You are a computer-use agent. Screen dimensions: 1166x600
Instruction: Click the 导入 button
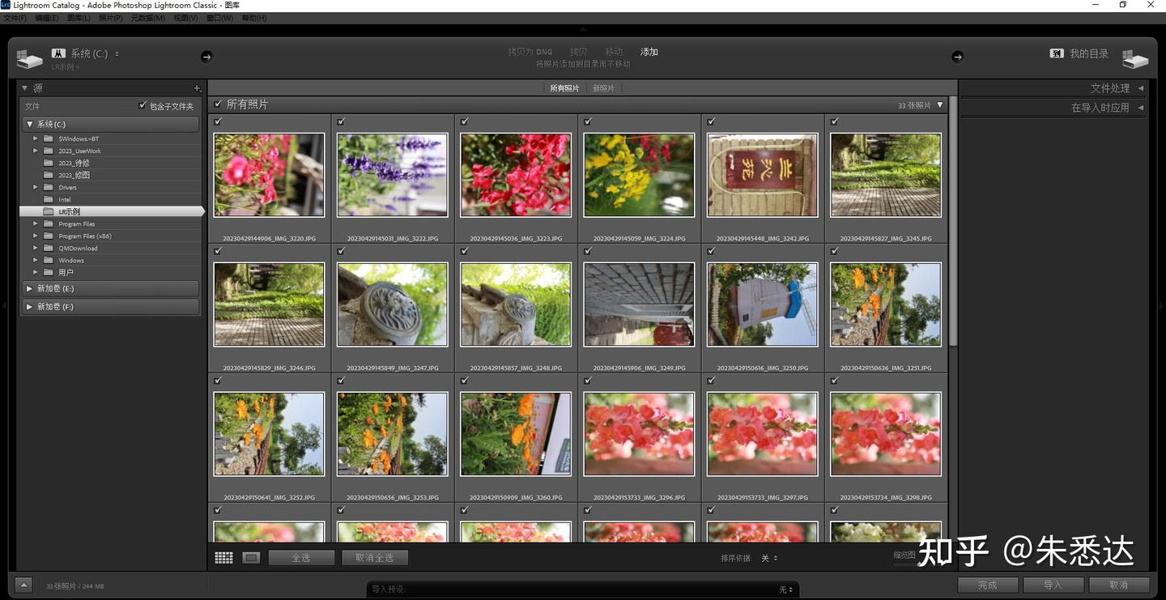click(1053, 584)
